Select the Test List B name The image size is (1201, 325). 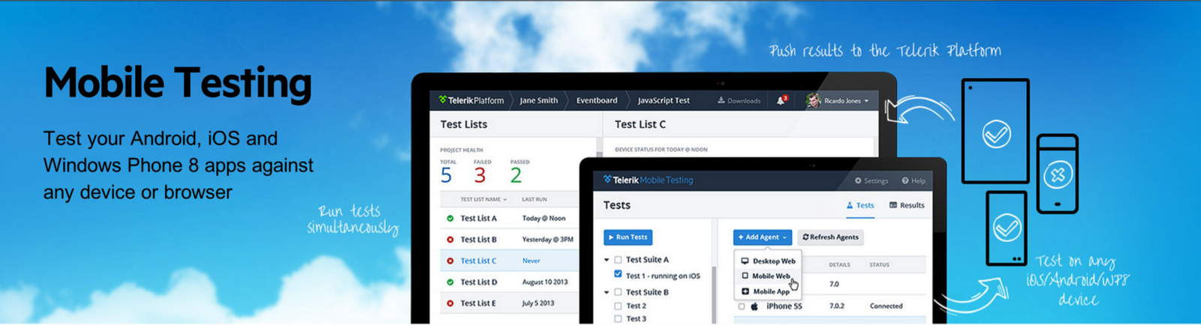(x=478, y=240)
